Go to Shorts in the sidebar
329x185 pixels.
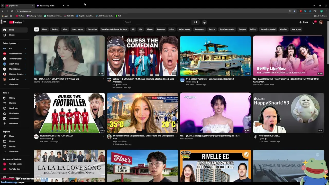pos(14,35)
